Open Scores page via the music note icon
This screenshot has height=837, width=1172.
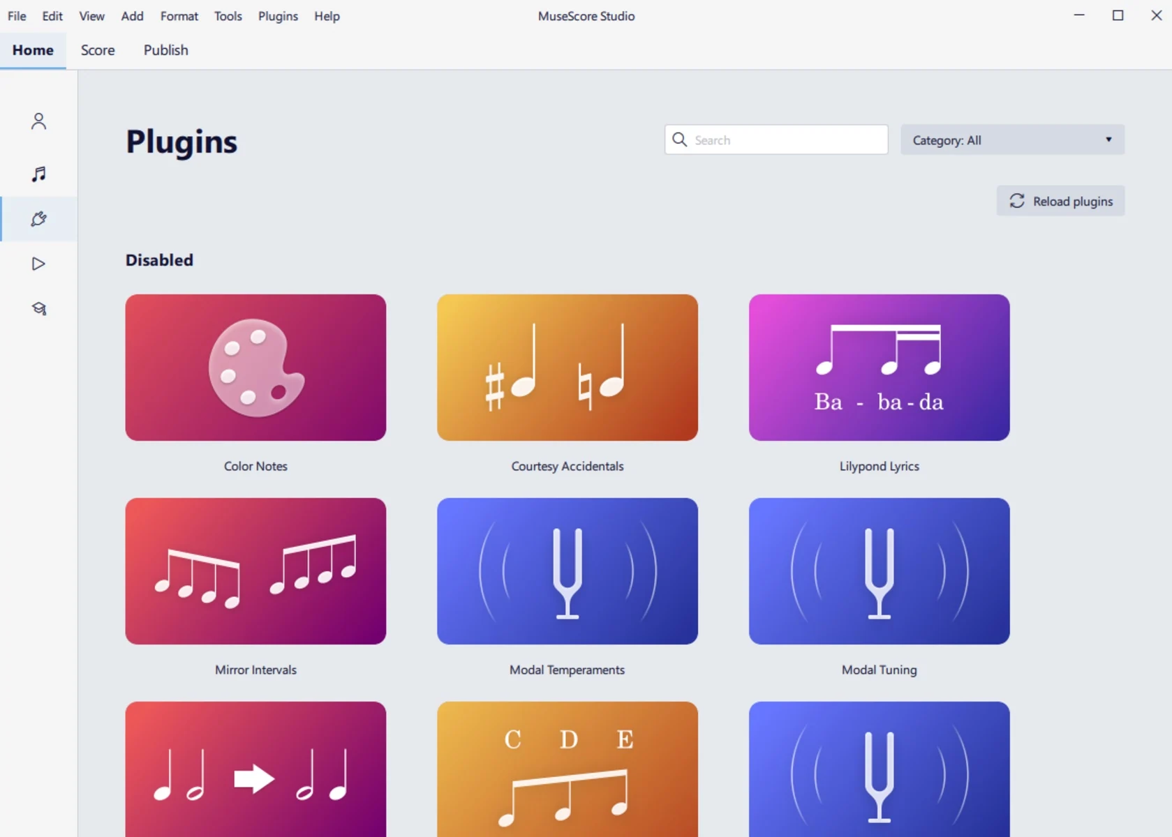(38, 174)
